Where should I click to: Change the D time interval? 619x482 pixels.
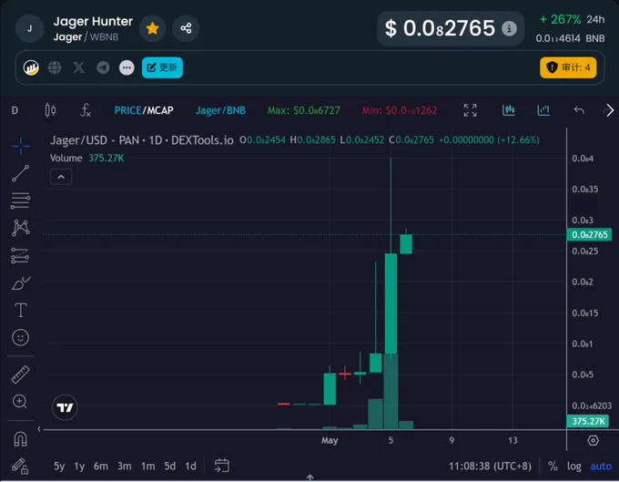15,110
